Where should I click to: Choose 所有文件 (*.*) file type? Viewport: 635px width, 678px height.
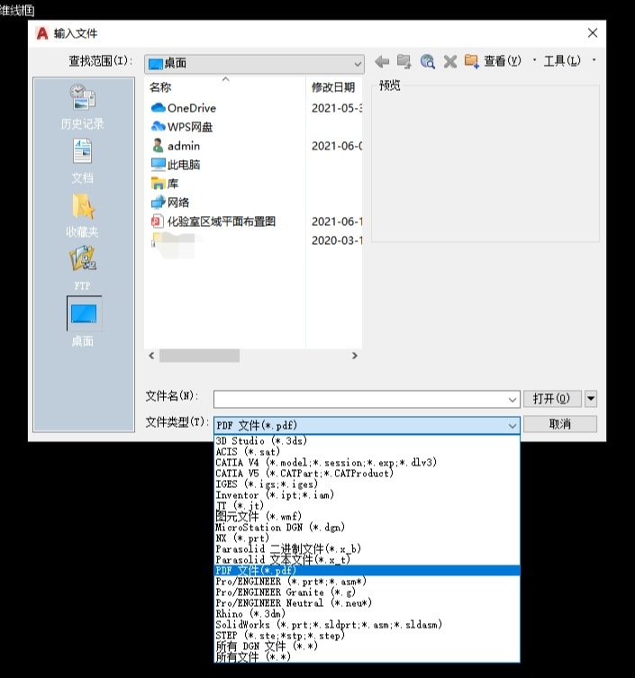[367, 656]
